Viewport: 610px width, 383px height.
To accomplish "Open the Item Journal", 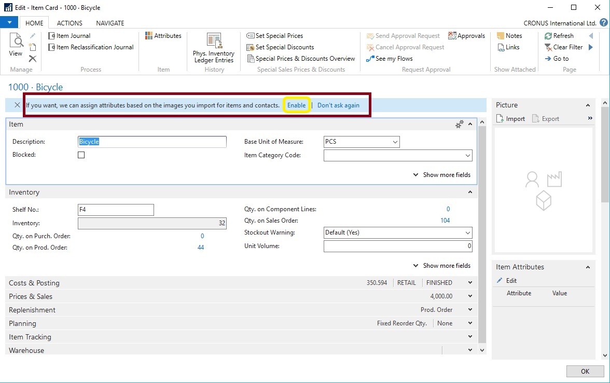I will tap(70, 36).
